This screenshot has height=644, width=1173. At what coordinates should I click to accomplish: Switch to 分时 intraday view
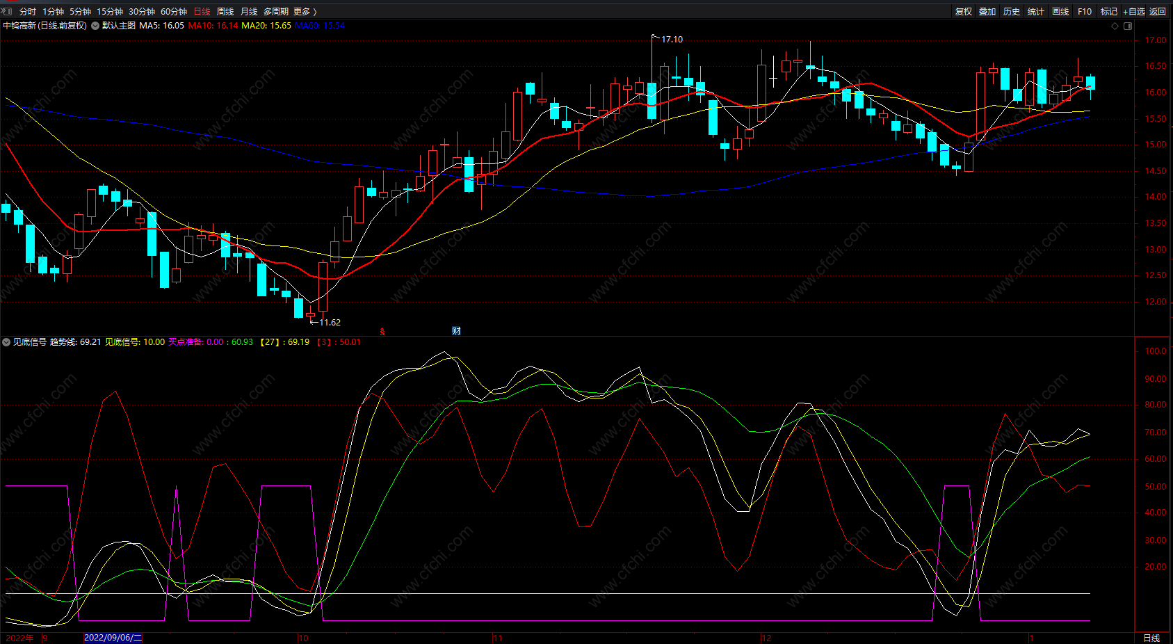coord(28,11)
